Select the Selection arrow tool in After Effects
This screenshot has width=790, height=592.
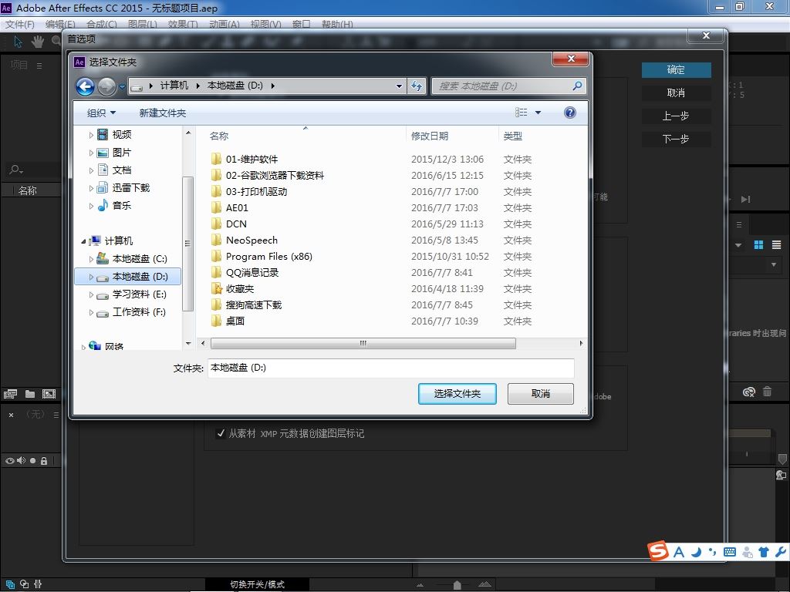pos(19,42)
